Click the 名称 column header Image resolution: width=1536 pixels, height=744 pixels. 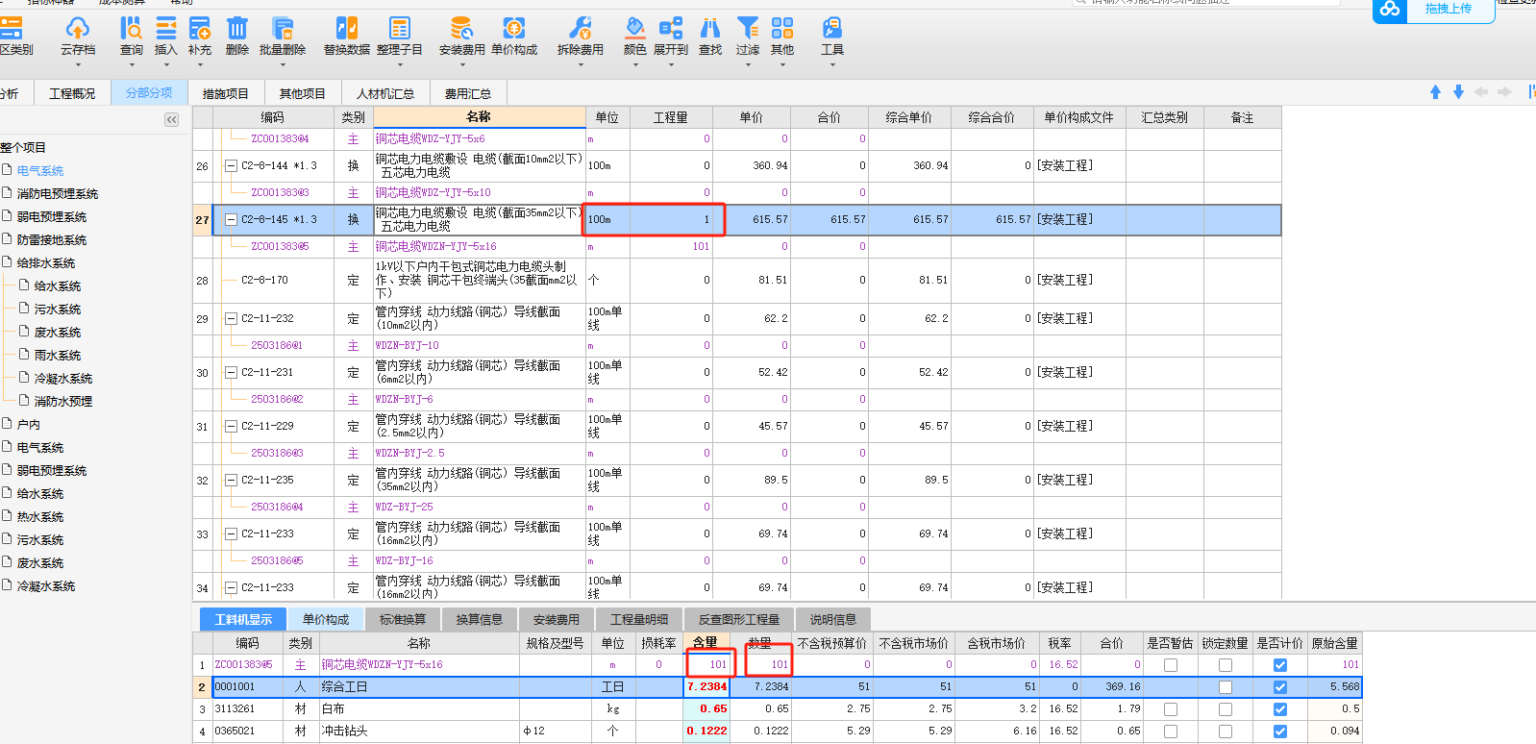click(x=479, y=117)
